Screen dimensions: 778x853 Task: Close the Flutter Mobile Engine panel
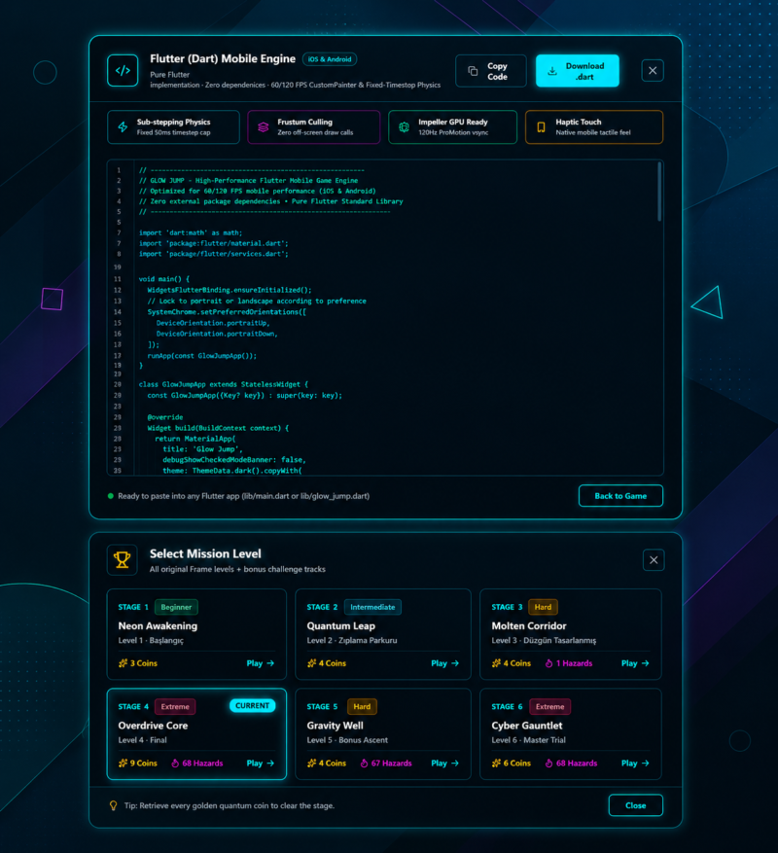[x=653, y=71]
